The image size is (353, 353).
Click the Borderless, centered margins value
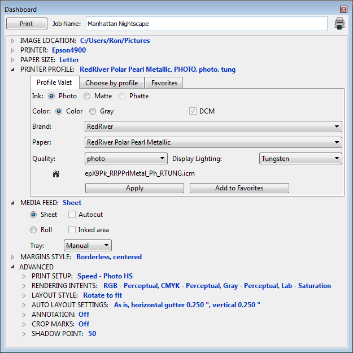click(x=109, y=257)
